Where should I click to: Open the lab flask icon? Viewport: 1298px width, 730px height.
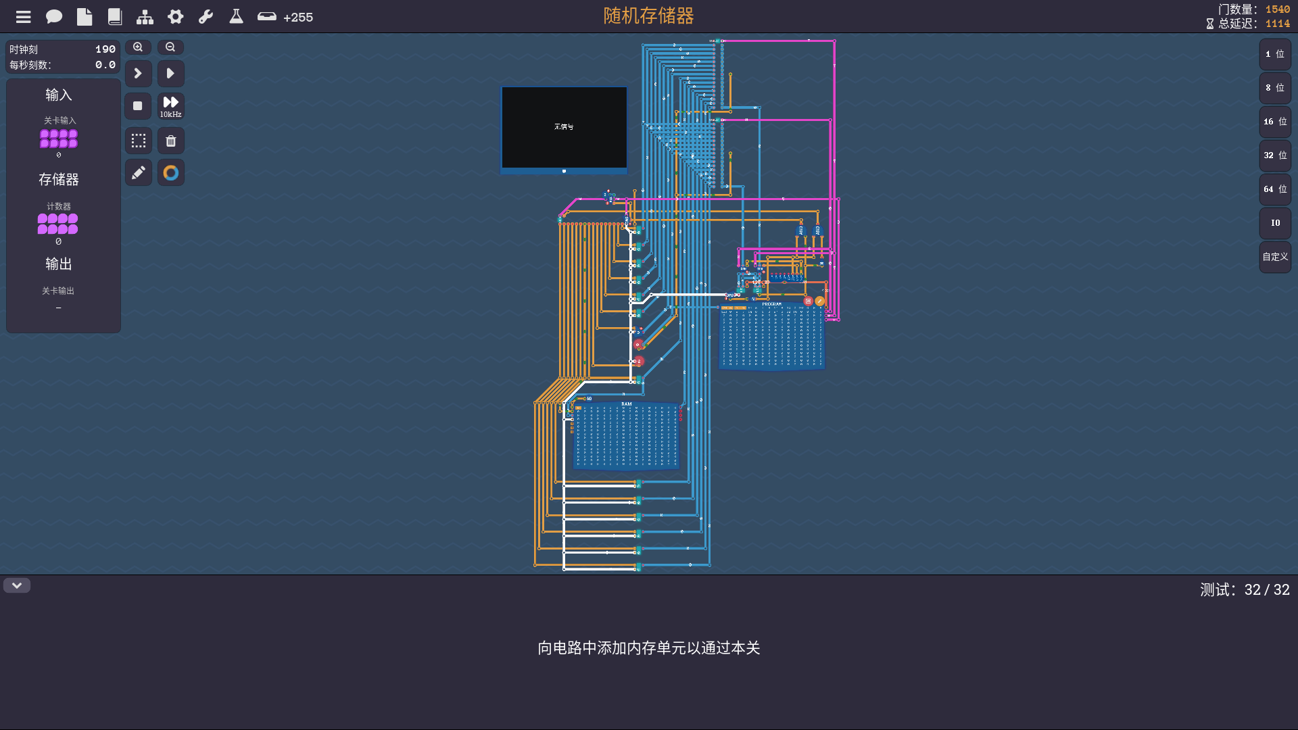[x=236, y=17]
